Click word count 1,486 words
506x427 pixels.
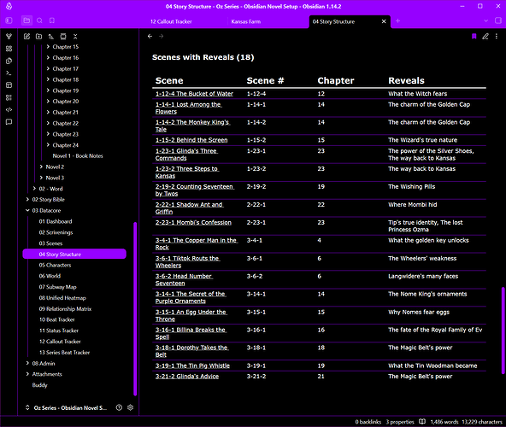444,422
